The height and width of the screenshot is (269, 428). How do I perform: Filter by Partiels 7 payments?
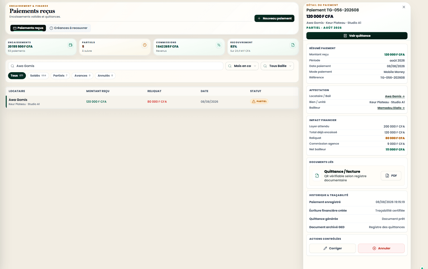coord(60,76)
